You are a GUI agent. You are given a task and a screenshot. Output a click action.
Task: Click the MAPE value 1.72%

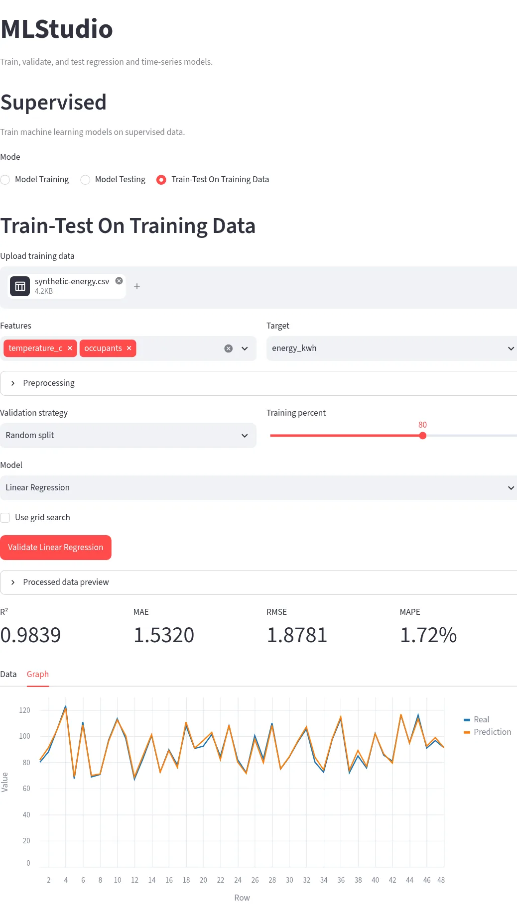428,635
